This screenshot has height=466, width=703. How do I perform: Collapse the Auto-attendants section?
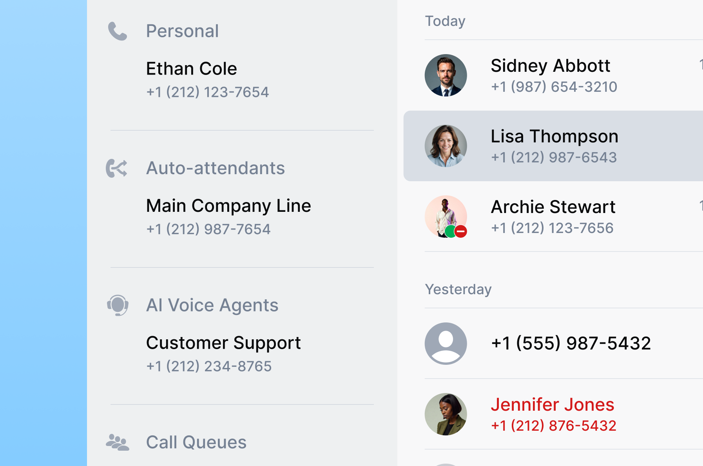pos(216,168)
